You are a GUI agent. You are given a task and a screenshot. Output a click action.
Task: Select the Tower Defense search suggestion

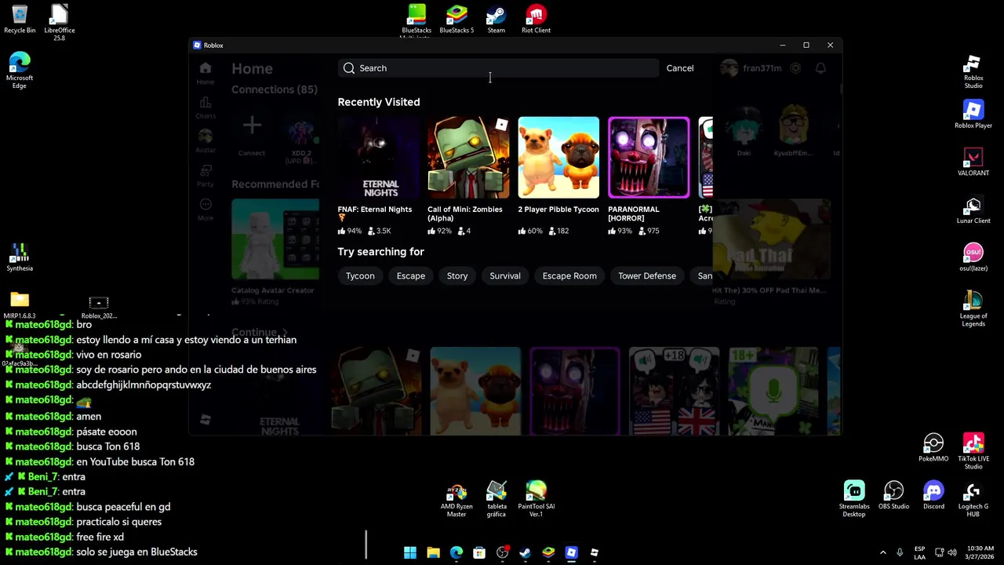[647, 275]
